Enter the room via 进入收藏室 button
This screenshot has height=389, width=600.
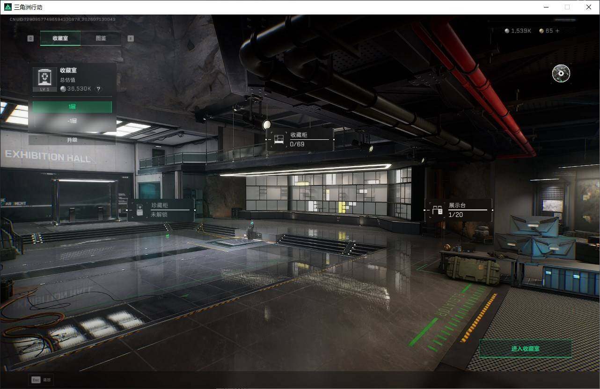tap(525, 349)
